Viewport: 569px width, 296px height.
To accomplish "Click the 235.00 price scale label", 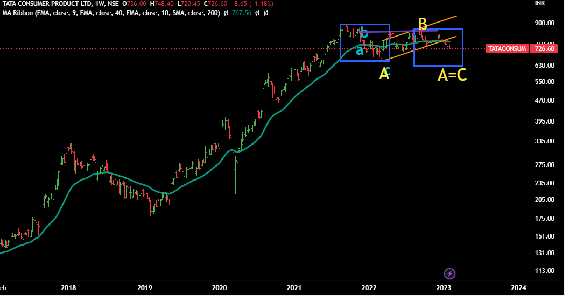I will (544, 183).
